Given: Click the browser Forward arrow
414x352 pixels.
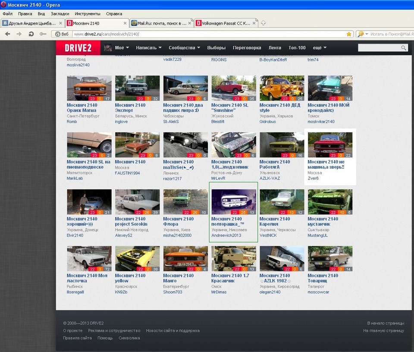Looking at the screenshot, I should [19, 34].
